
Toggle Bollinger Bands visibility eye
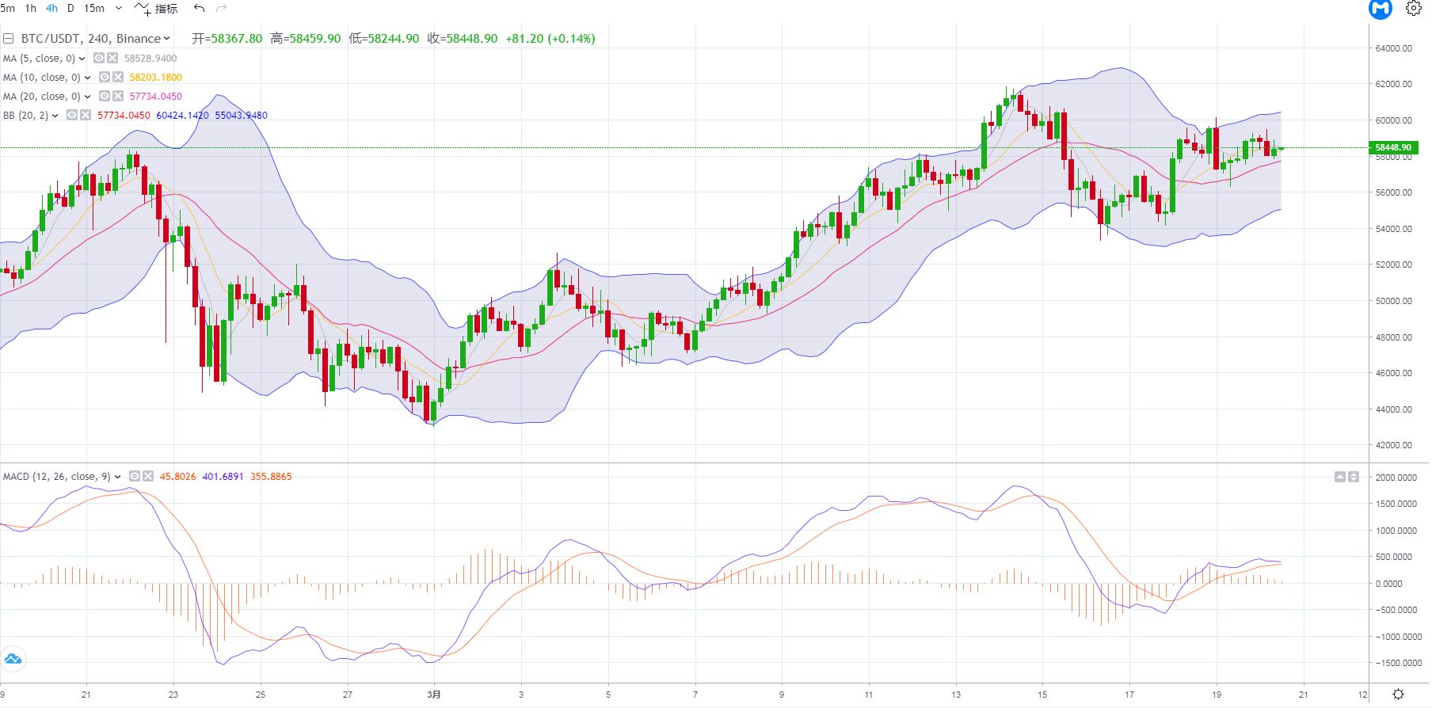(x=72, y=115)
